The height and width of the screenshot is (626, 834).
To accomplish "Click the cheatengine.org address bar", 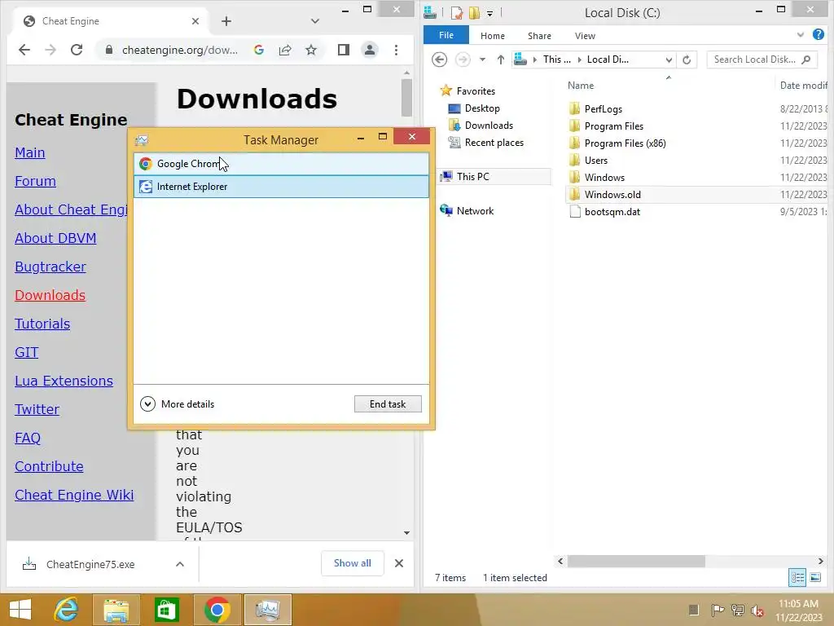I will pos(180,50).
